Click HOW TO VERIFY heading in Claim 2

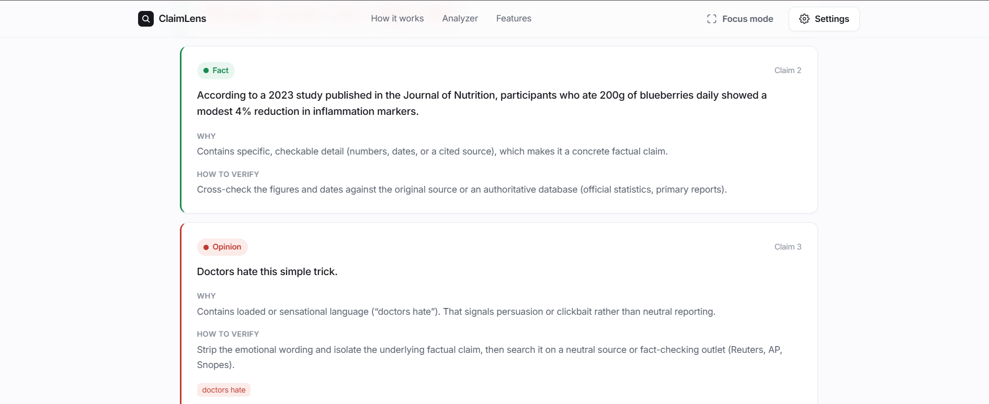click(x=228, y=174)
